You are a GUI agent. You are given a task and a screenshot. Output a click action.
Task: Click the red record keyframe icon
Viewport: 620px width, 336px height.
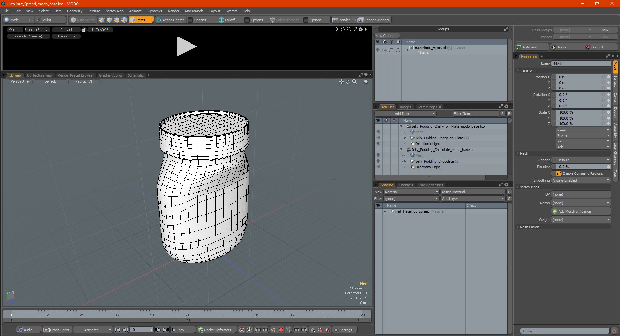click(281, 330)
